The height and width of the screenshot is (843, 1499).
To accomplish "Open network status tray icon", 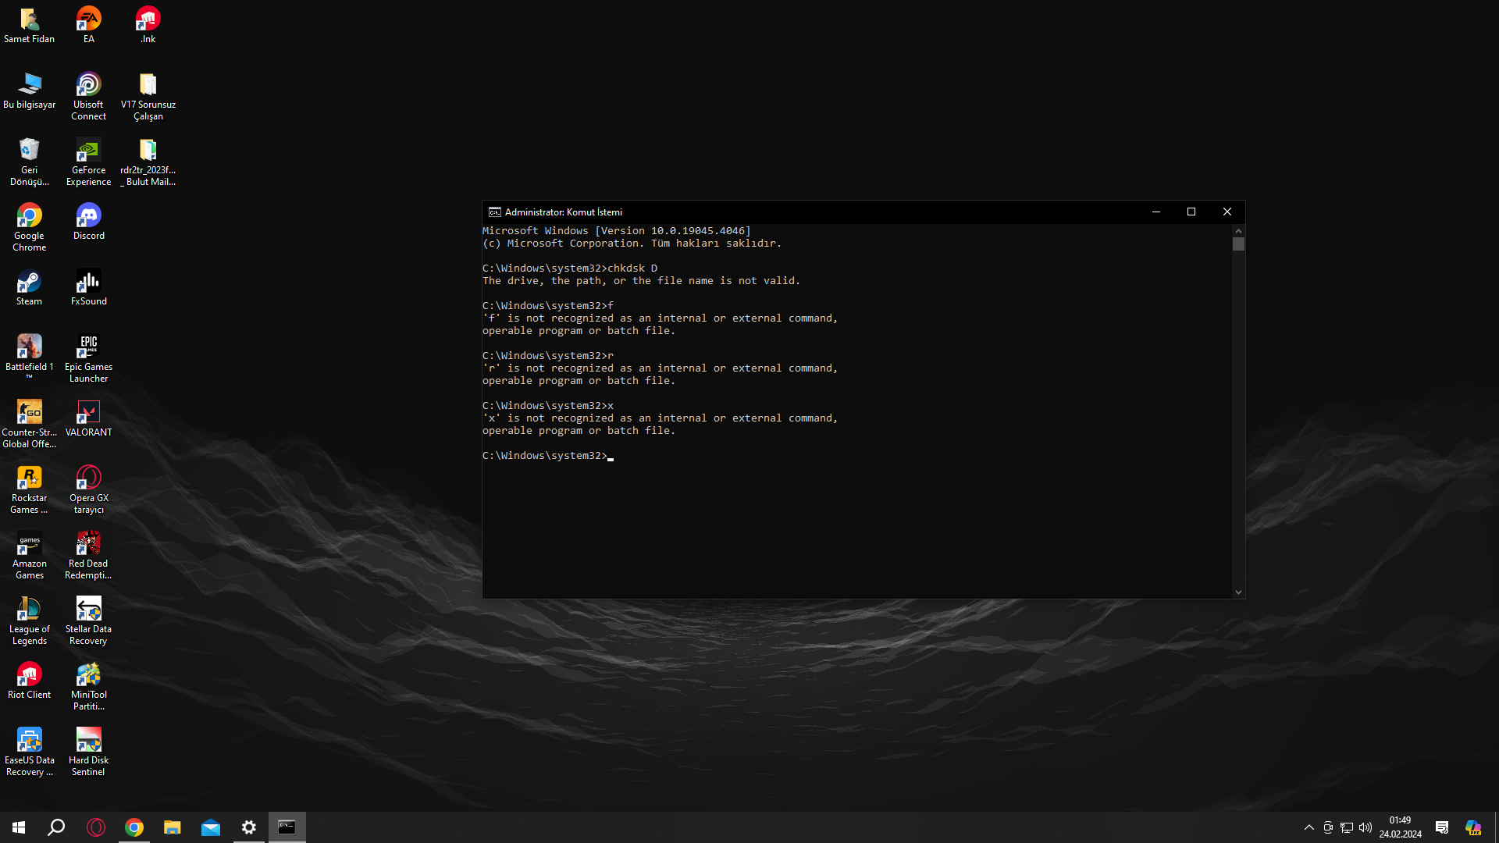I will point(1347,827).
